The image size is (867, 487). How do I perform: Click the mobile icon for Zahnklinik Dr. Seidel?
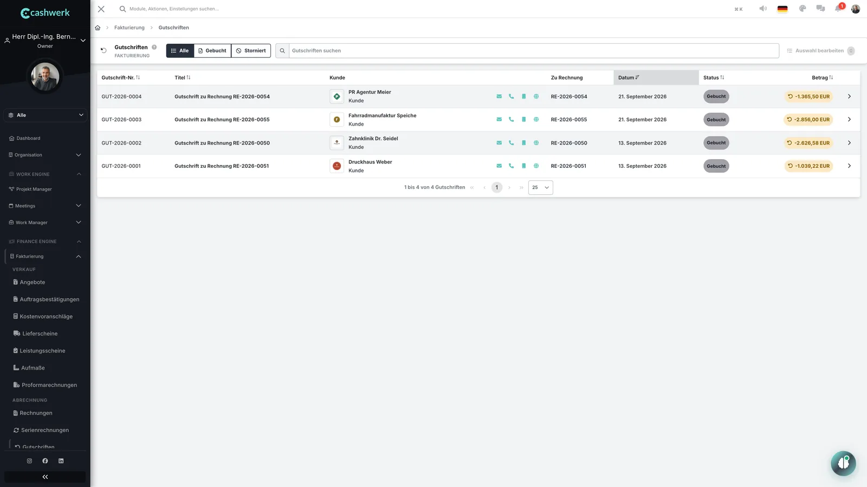[x=523, y=143]
